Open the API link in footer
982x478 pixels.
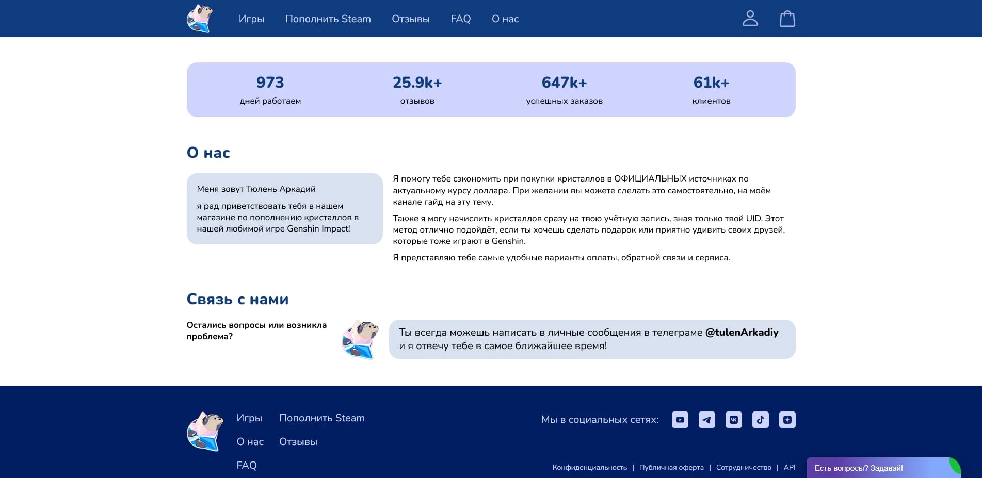tap(789, 467)
